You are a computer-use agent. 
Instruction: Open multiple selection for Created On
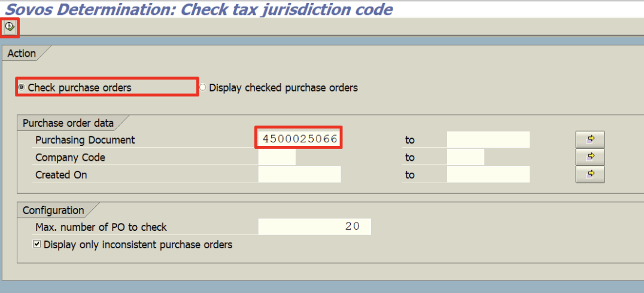(590, 175)
